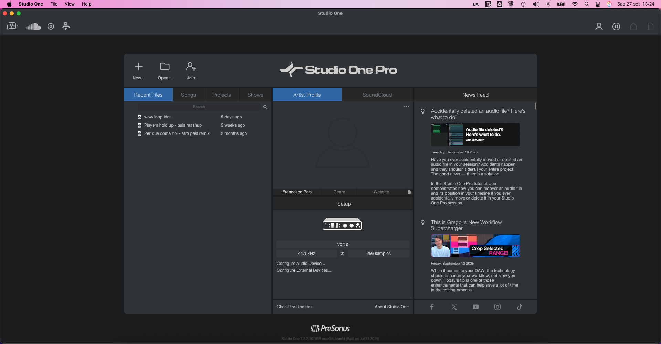Open macOS Spotlight search
This screenshot has height=344, width=661.
(x=587, y=4)
